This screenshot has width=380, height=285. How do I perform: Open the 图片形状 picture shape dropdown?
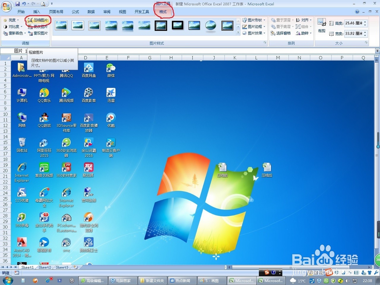coord(254,20)
